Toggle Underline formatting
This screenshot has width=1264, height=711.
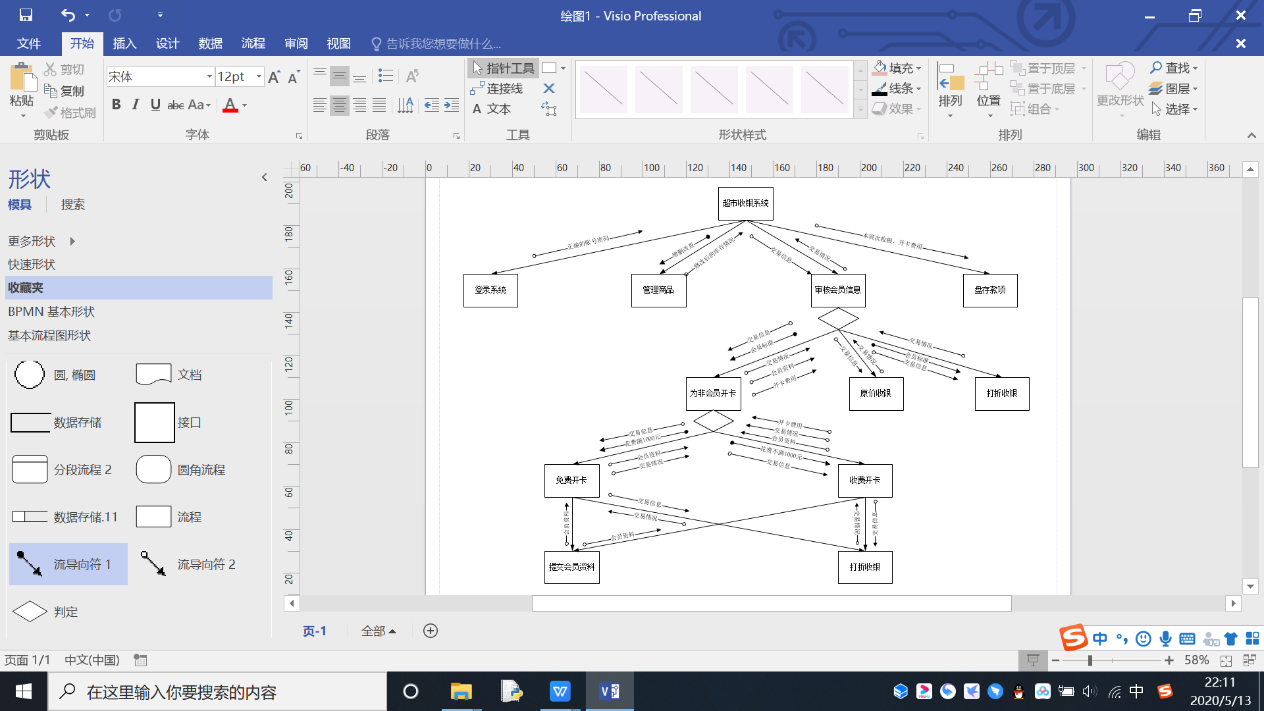[155, 105]
